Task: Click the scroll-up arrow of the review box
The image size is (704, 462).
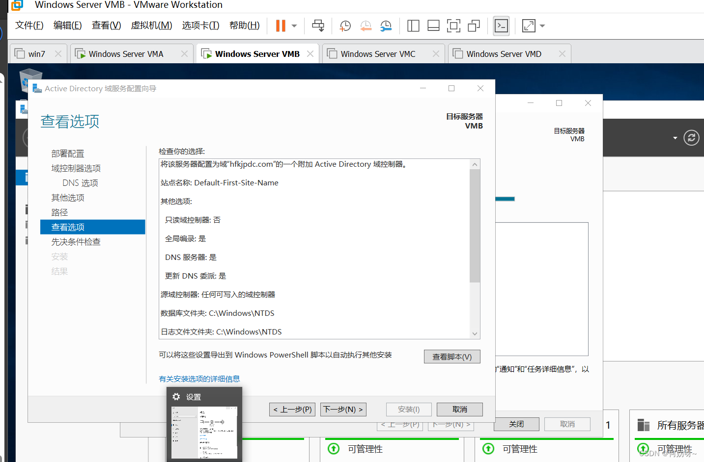Action: point(475,164)
